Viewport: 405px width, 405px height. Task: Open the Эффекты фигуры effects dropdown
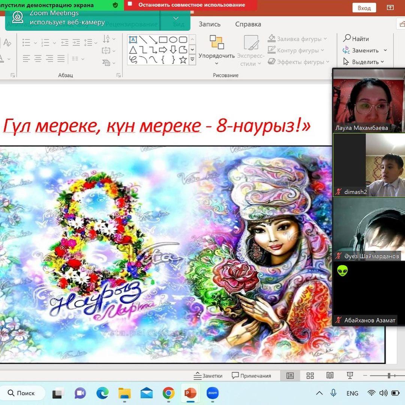298,62
